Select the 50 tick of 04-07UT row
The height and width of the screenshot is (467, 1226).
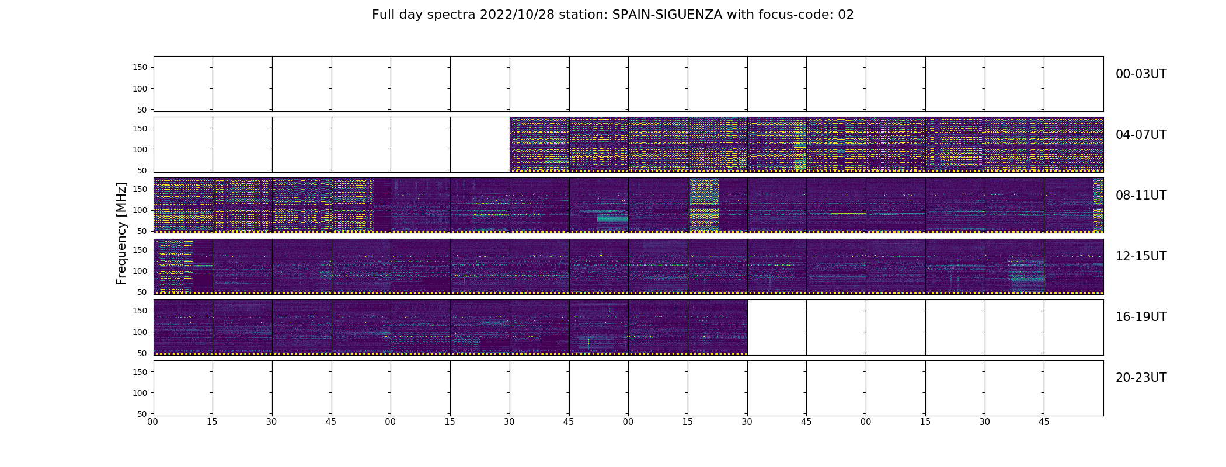click(x=142, y=170)
